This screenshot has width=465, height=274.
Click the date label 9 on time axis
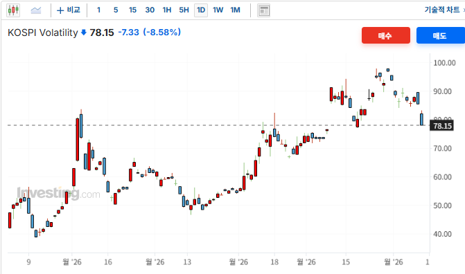[x=28, y=262]
